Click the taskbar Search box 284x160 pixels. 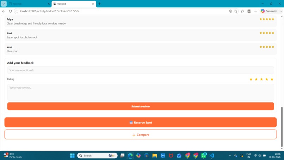(97, 156)
